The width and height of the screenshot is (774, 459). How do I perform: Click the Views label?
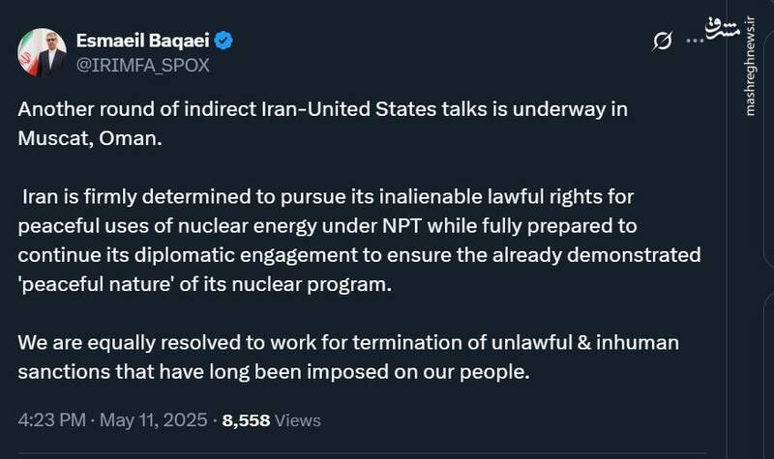click(300, 420)
